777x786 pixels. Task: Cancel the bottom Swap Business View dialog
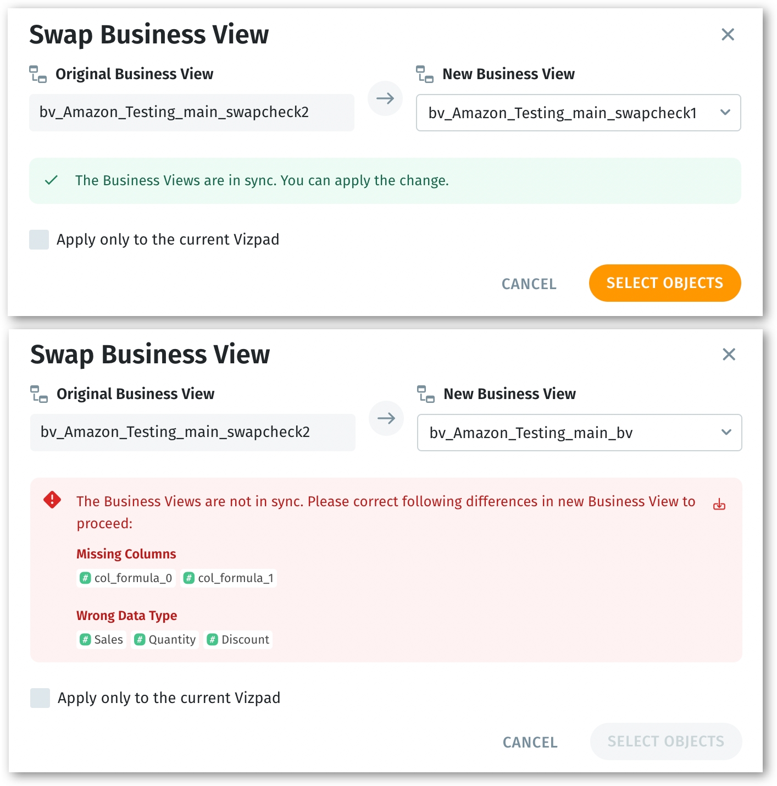(x=530, y=743)
